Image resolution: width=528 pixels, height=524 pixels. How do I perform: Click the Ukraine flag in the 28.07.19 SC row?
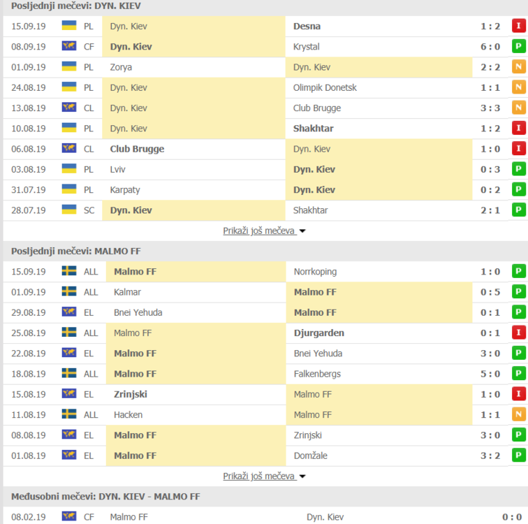point(69,210)
